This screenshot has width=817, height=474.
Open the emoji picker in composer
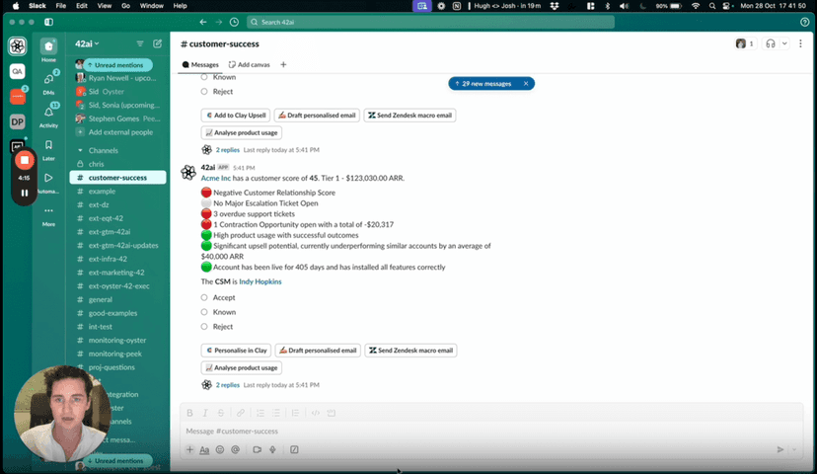220,449
